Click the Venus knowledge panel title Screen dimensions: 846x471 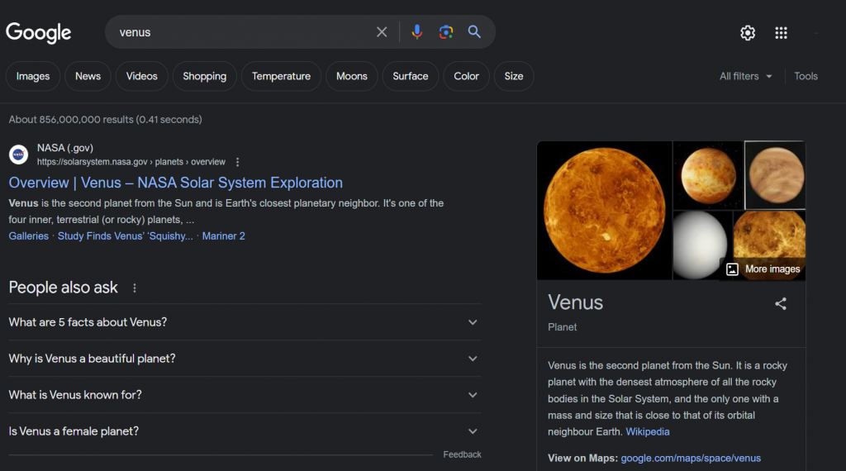(x=575, y=302)
